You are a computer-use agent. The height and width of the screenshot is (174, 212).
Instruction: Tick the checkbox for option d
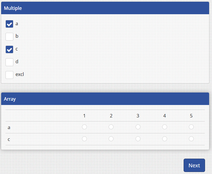click(10, 62)
